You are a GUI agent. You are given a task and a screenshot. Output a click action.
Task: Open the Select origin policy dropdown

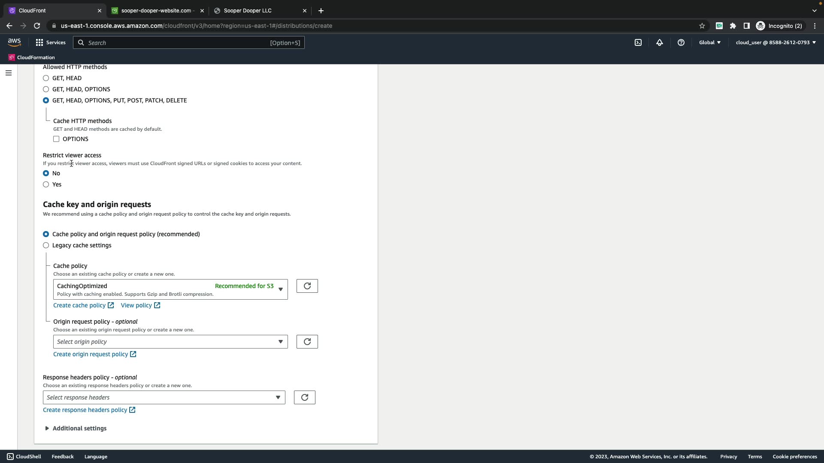tap(170, 342)
